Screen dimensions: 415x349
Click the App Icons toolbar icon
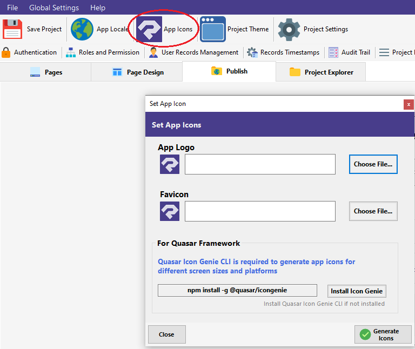149,29
